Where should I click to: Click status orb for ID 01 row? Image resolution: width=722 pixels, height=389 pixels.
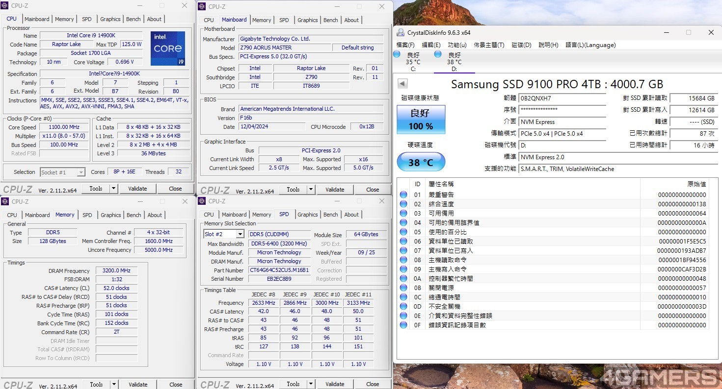click(x=403, y=194)
